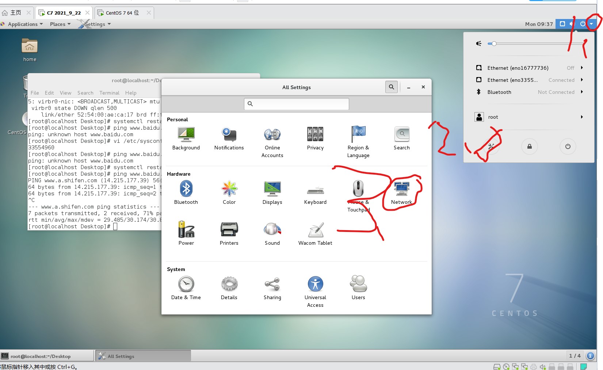Switch to CentOS 7 64 位 VM tab
The height and width of the screenshot is (370, 603).
click(x=124, y=13)
